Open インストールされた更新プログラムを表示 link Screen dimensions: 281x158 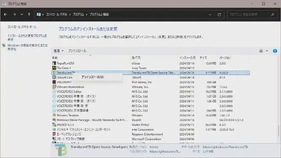pyautogui.click(x=27, y=37)
